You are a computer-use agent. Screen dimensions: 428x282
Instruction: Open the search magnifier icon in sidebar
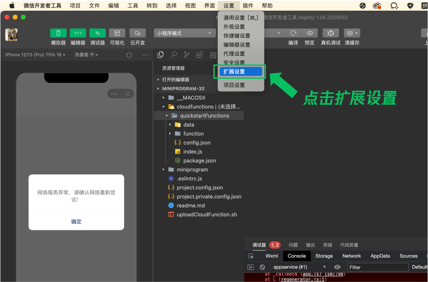pyautogui.click(x=174, y=55)
